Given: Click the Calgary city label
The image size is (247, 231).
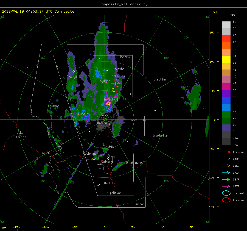Looking at the screenshot, I should click(x=107, y=162).
